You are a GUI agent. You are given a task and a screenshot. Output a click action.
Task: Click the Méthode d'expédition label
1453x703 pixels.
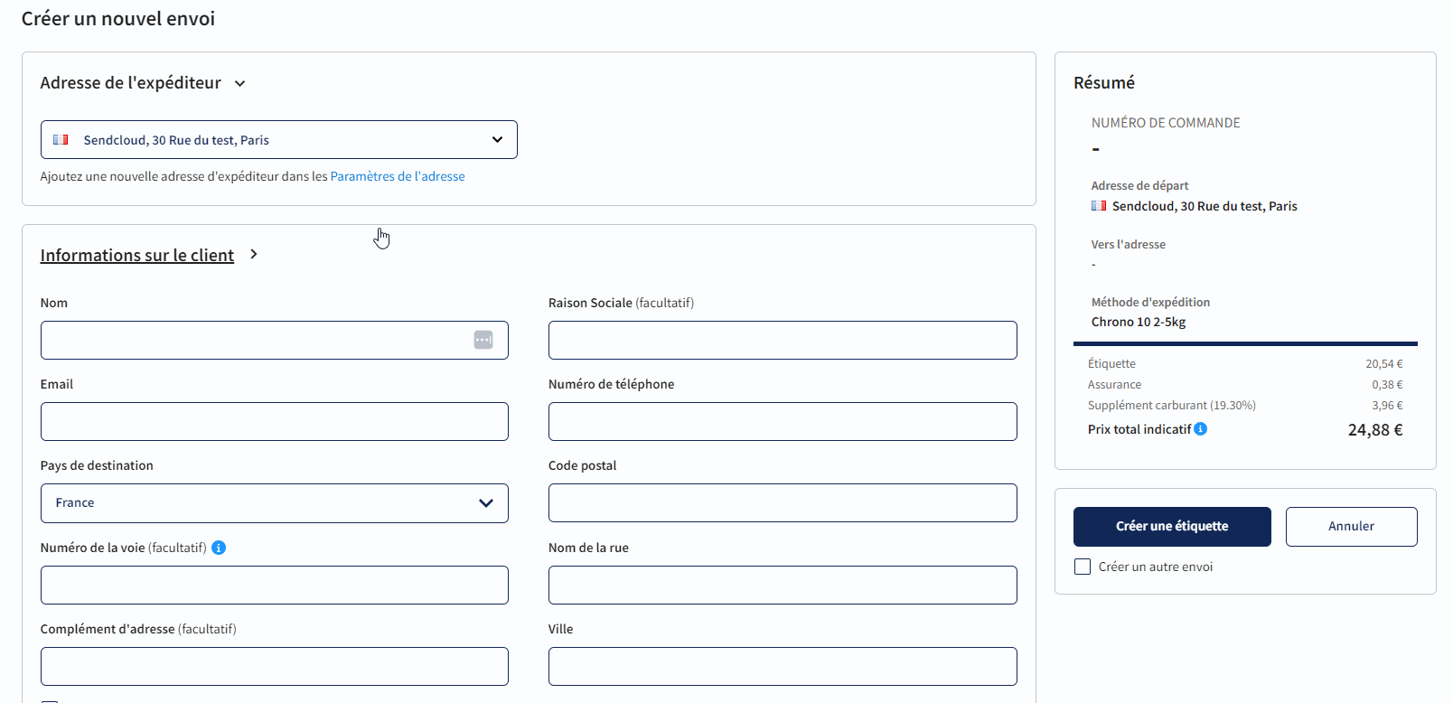(1150, 303)
